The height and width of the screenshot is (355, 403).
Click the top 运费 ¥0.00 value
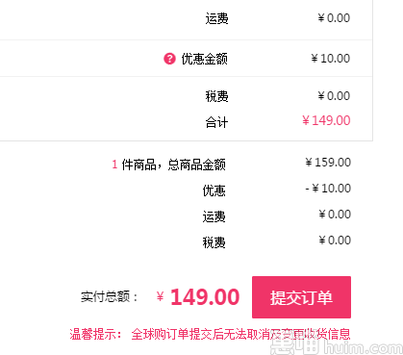pos(334,18)
